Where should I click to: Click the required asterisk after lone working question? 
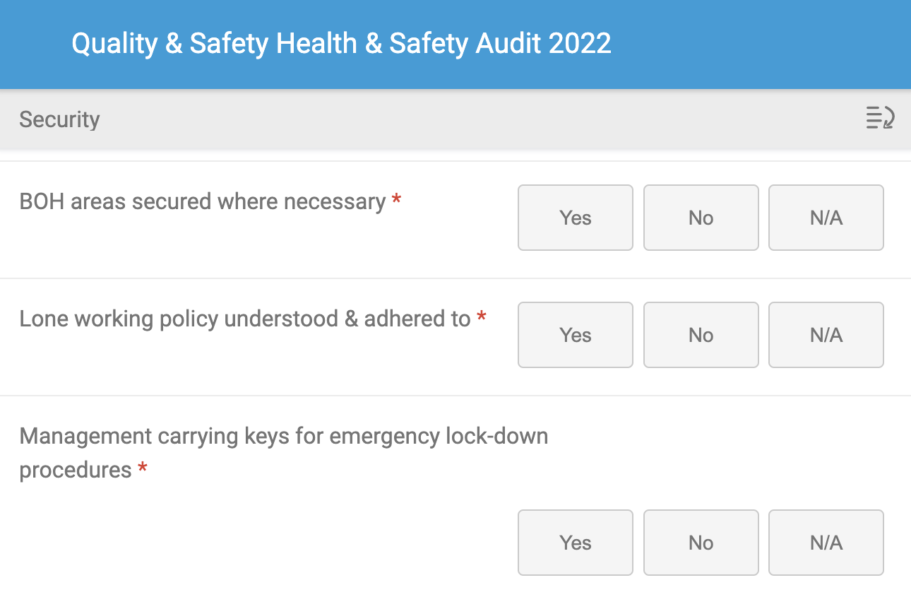(x=481, y=317)
